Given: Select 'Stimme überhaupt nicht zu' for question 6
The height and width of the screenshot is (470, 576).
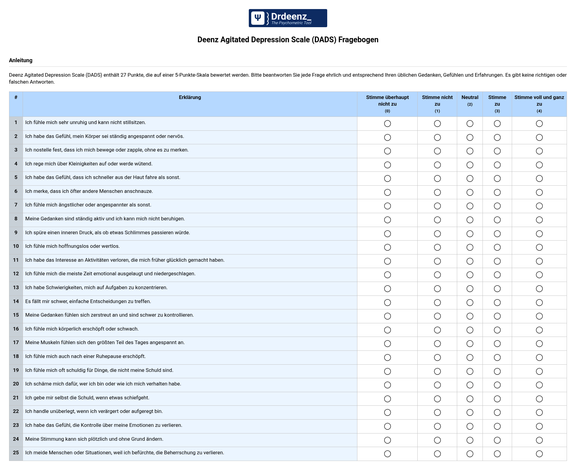Looking at the screenshot, I should tap(388, 193).
